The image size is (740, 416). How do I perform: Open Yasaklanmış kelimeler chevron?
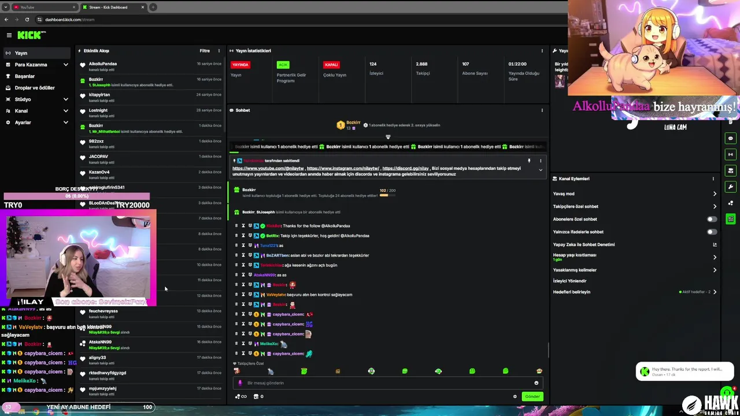[715, 270]
